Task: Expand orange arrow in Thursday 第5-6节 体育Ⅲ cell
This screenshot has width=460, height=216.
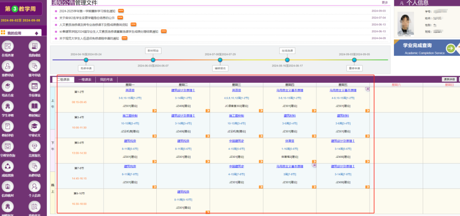Action: tap(314, 161)
